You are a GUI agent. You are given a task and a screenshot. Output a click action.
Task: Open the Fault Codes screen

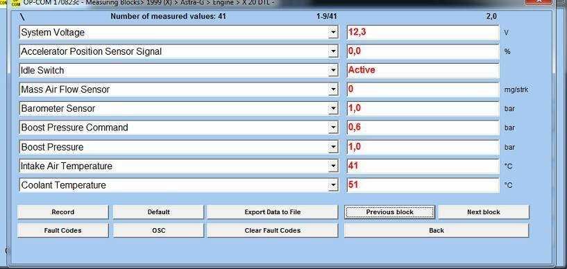63,230
